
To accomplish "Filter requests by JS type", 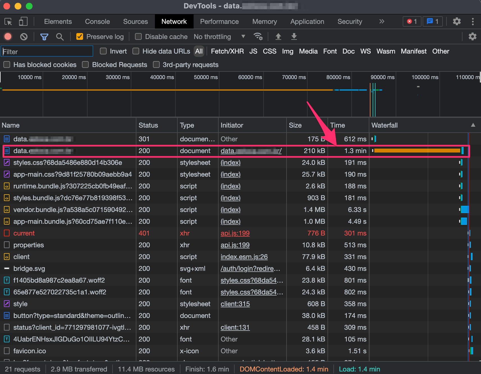I will [253, 51].
